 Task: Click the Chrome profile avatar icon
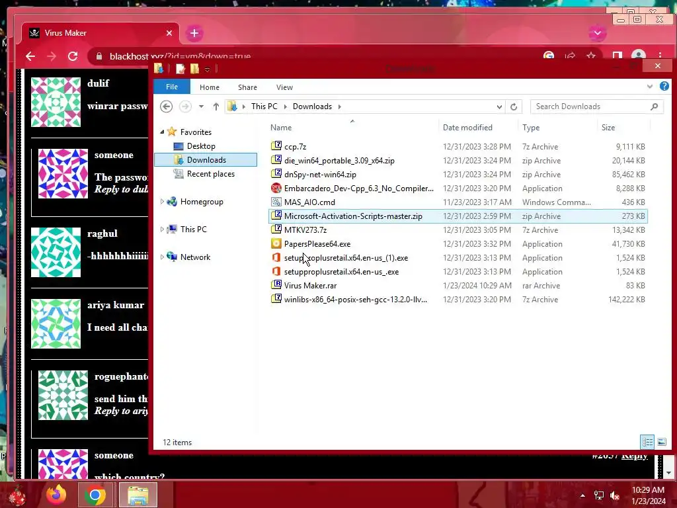pos(638,56)
